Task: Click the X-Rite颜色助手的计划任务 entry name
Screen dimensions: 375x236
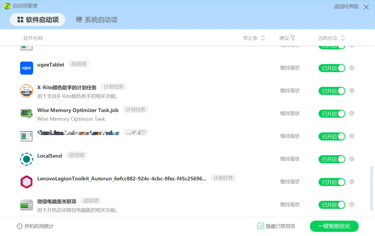Action: (67, 87)
